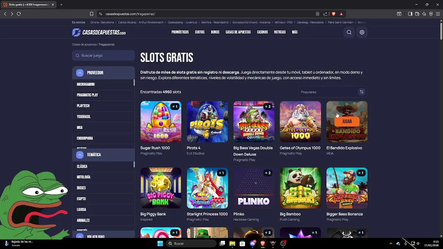Open Brave Rewards triangle icon
Image resolution: width=443 pixels, height=249 pixels.
[x=341, y=14]
